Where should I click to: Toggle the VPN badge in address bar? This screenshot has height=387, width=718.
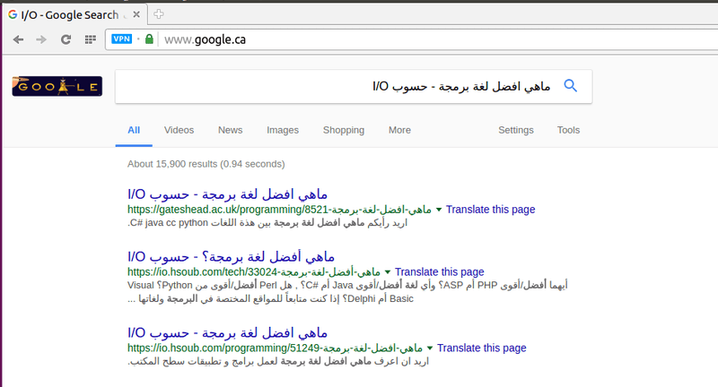click(x=121, y=39)
